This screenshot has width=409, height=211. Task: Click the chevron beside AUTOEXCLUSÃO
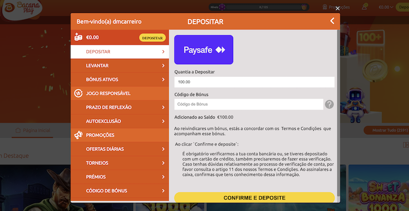tap(163, 121)
